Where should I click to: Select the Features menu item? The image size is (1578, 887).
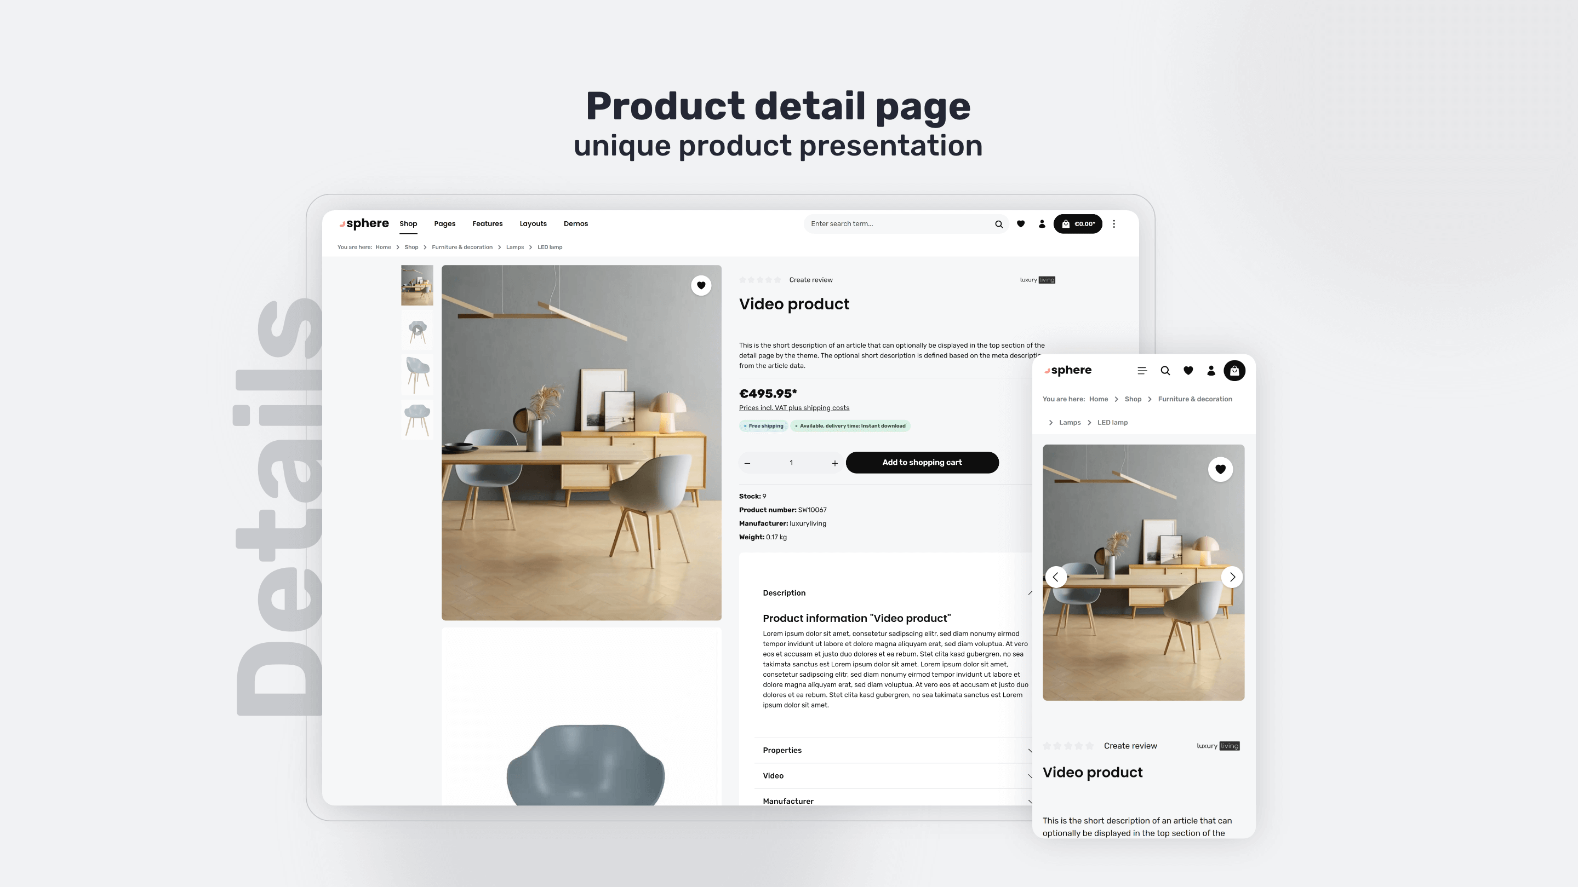pyautogui.click(x=487, y=224)
